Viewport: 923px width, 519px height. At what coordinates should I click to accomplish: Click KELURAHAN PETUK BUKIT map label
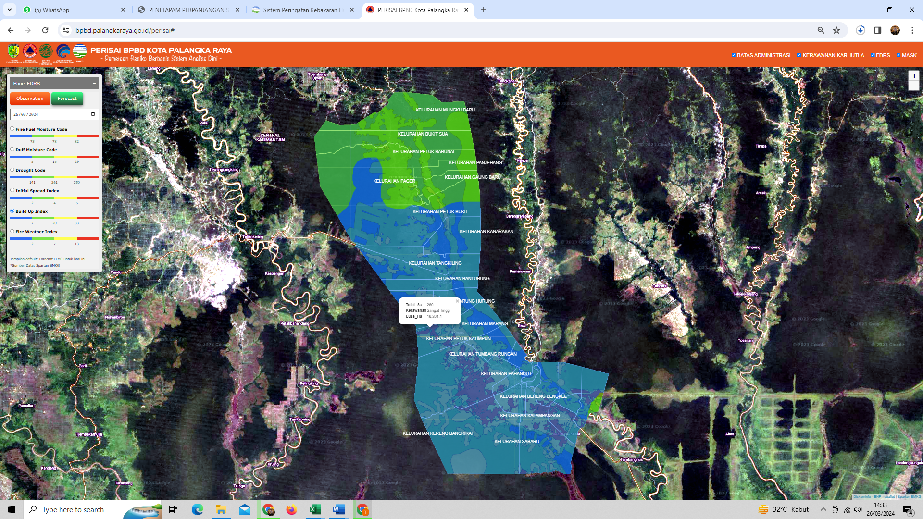(x=440, y=212)
